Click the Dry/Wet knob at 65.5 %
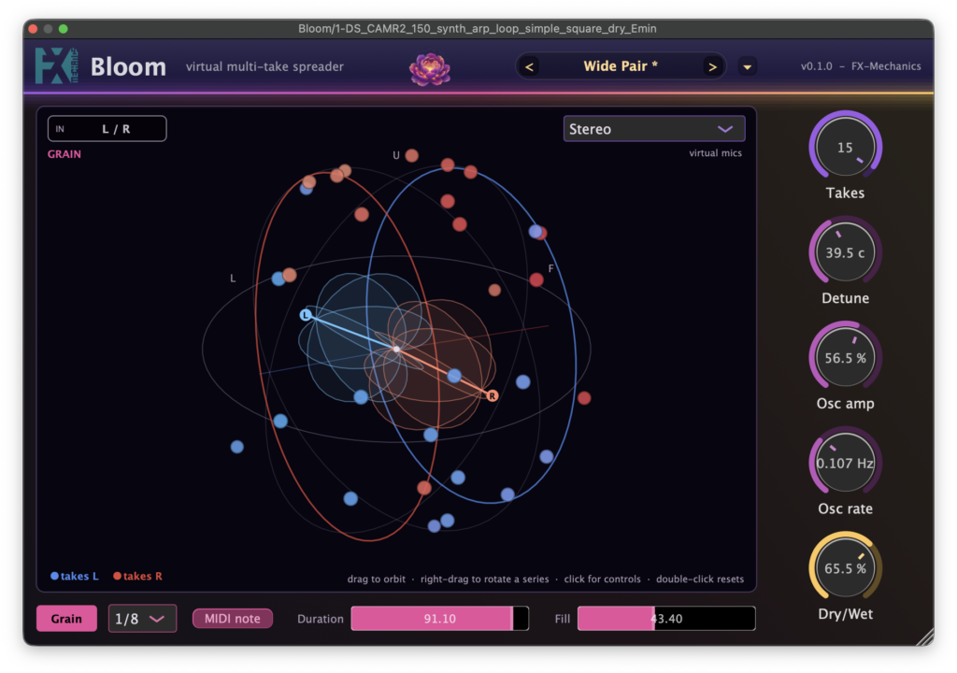Viewport: 957px width, 673px height. coord(845,568)
